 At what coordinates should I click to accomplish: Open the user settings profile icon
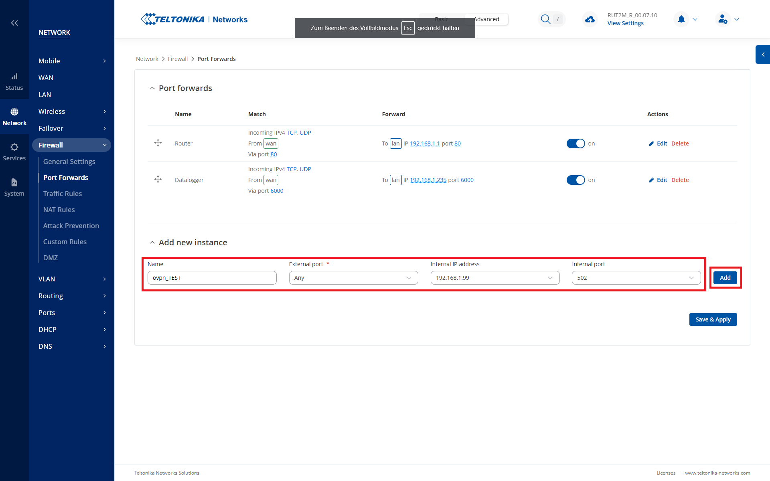point(723,19)
